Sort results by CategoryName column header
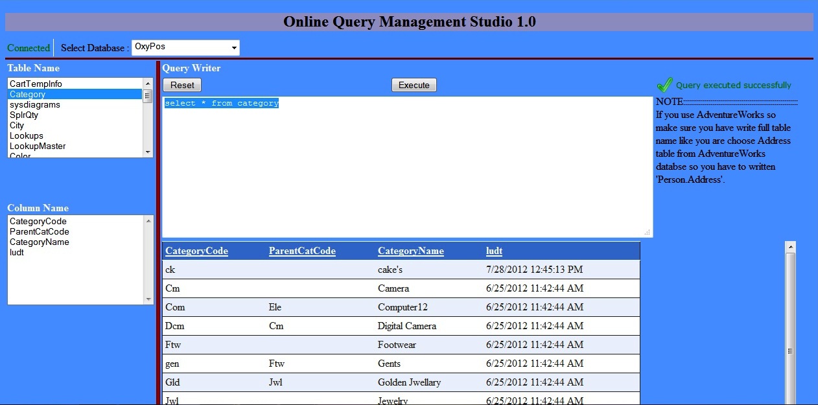818x405 pixels. (411, 251)
